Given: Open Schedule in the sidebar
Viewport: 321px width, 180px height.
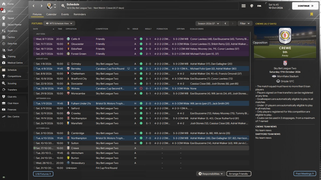Looking at the screenshot, I should 12,70.
